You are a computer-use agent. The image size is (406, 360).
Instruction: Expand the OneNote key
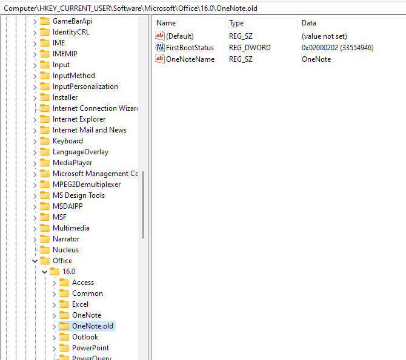(54, 316)
